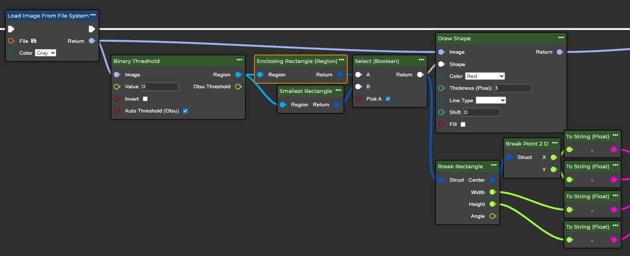
Task: Click the Load Image execution output arrow
Action: pos(92,29)
